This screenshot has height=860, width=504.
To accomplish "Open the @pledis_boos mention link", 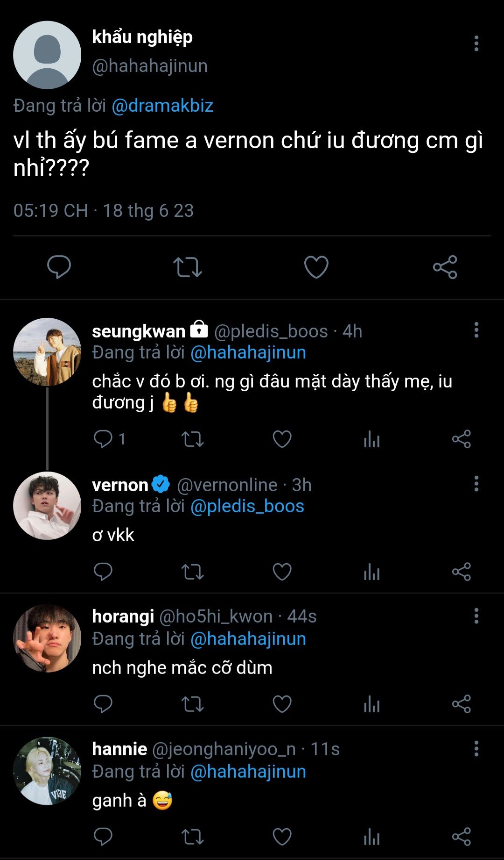I will (x=247, y=506).
